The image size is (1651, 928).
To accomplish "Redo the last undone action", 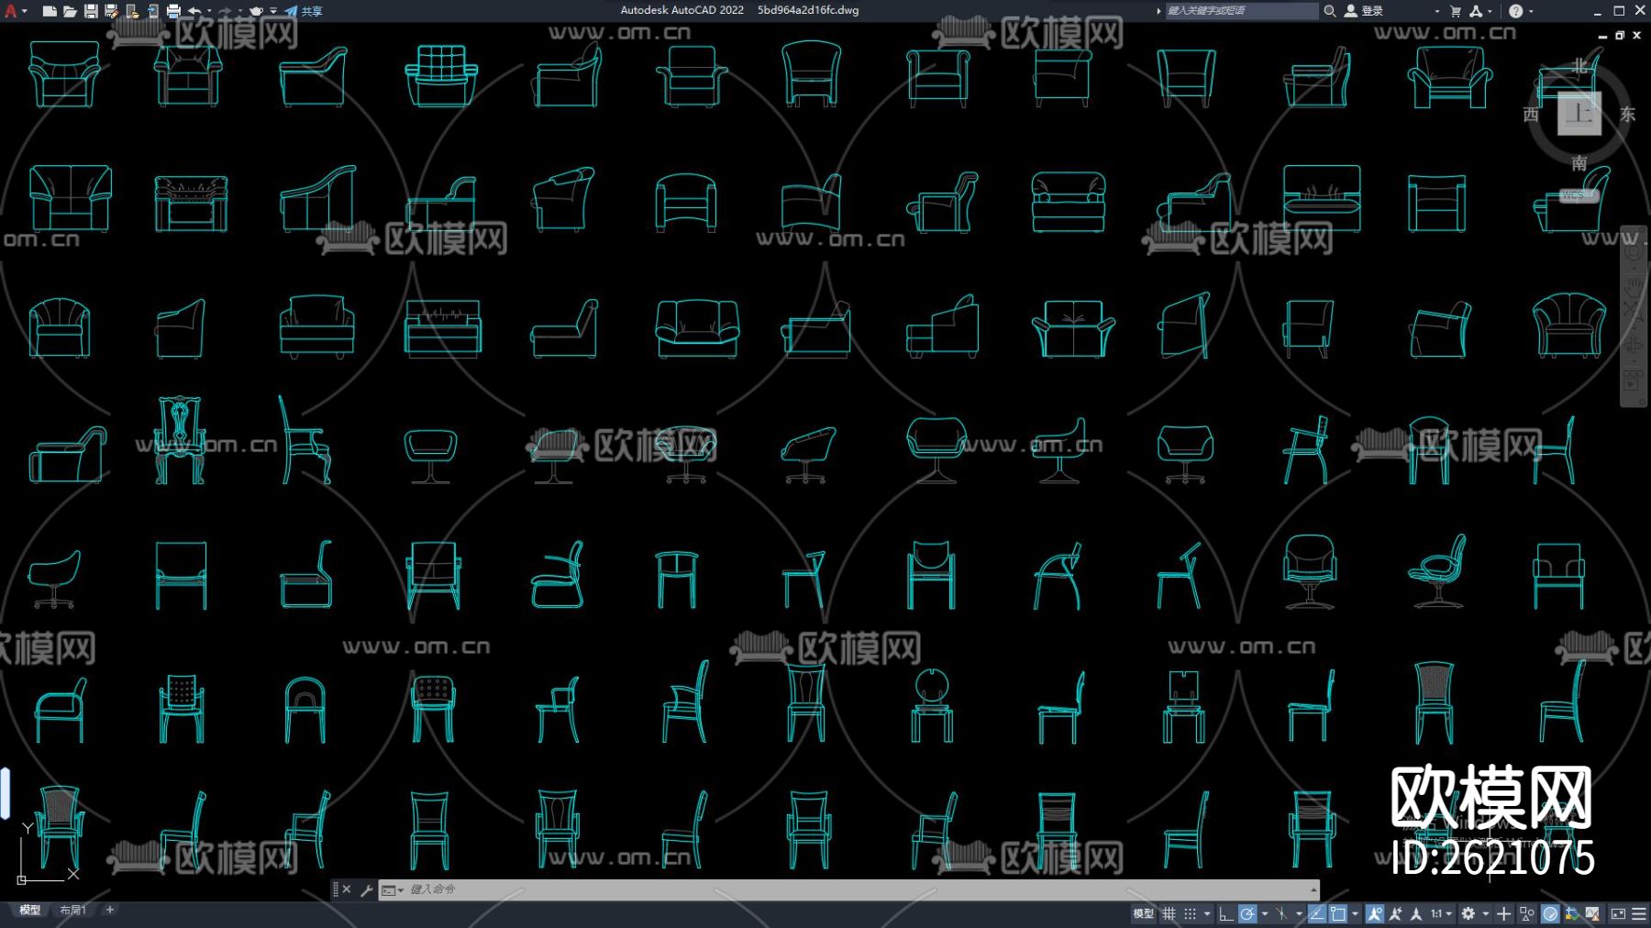I will pyautogui.click(x=226, y=11).
